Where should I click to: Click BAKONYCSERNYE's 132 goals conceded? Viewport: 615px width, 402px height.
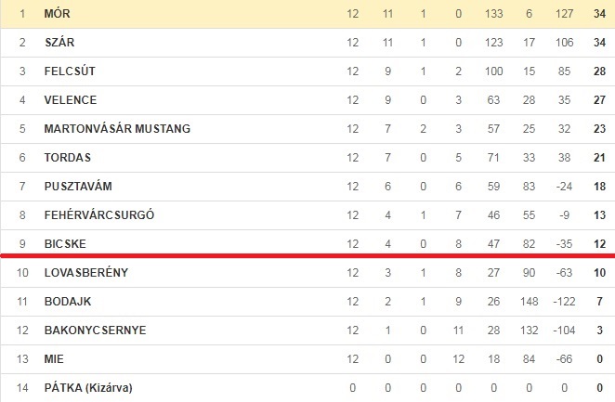point(529,331)
